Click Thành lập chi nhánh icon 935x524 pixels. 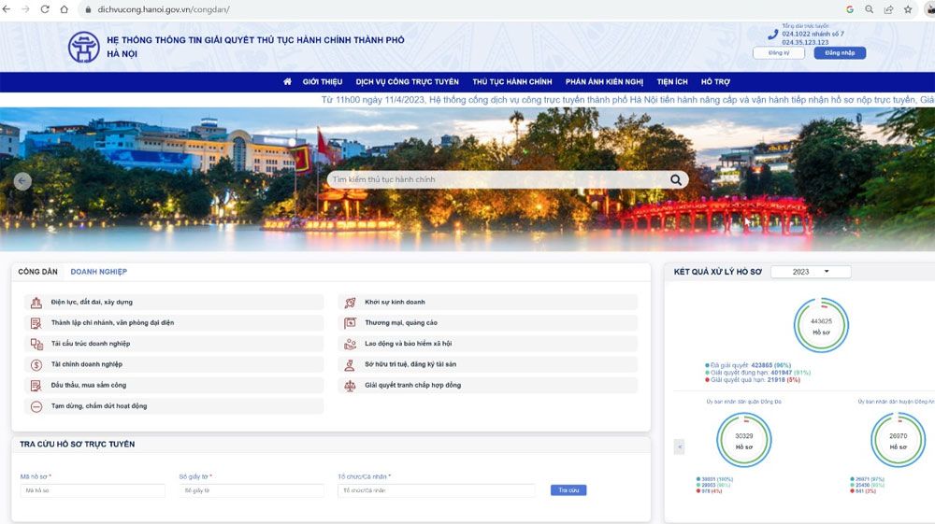36,323
